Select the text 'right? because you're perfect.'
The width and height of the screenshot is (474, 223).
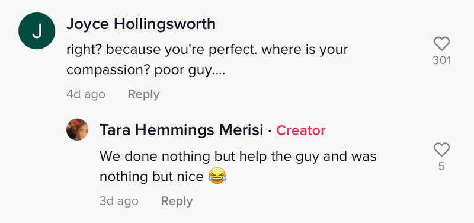pyautogui.click(x=162, y=50)
